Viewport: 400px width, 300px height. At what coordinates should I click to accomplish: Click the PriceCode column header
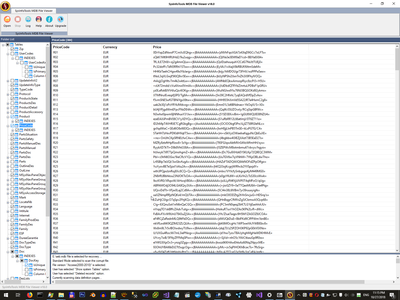(x=76, y=47)
